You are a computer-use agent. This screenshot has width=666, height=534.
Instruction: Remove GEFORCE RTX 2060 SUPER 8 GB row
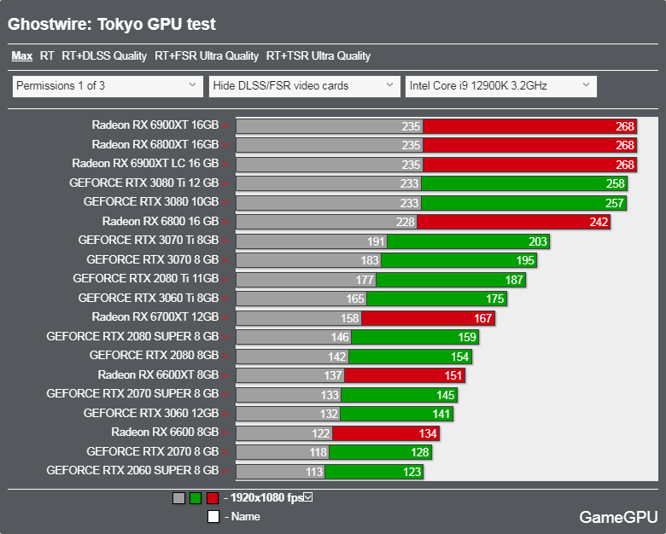tap(225, 471)
